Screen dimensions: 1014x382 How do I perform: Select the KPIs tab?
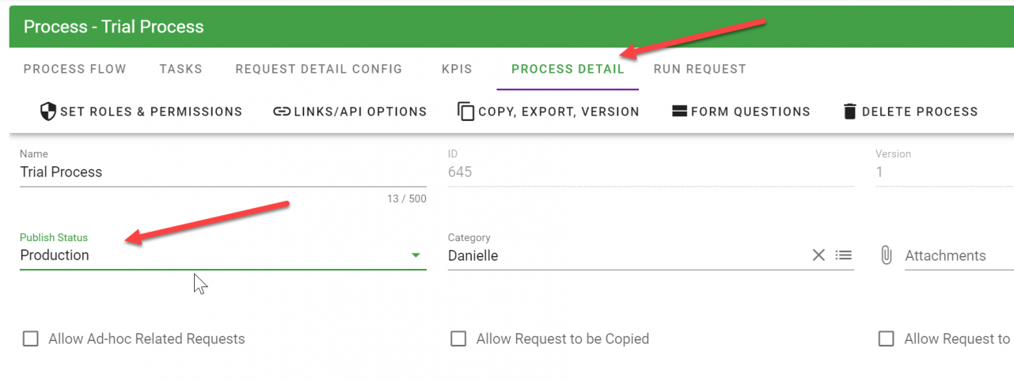457,69
